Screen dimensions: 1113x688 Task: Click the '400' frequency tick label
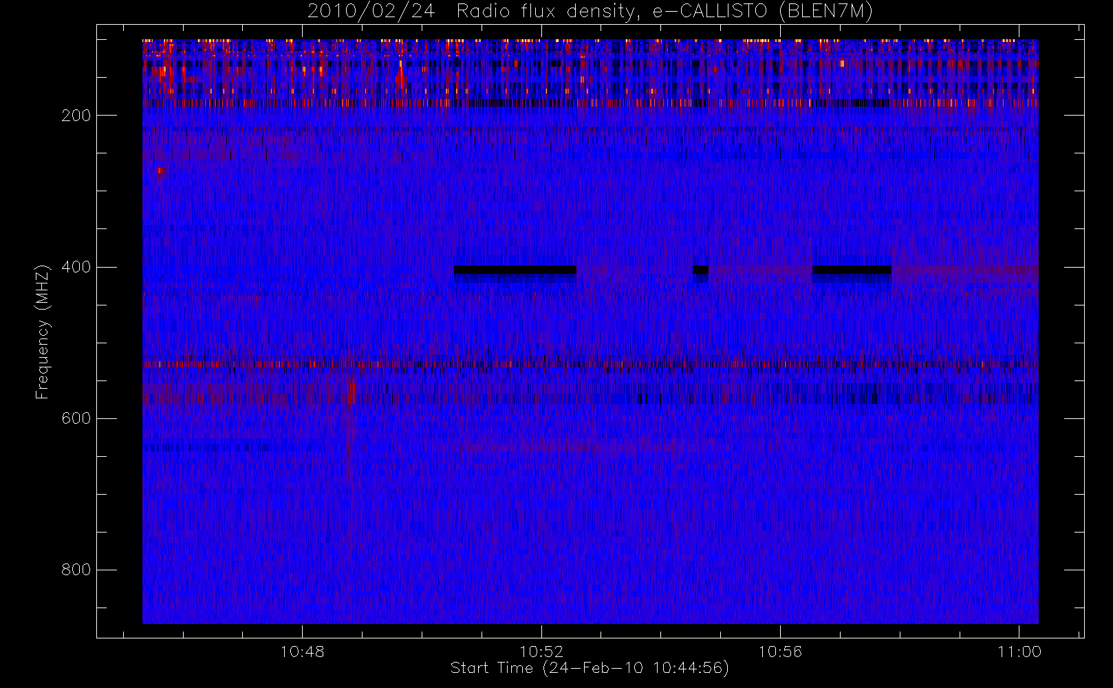tap(76, 267)
